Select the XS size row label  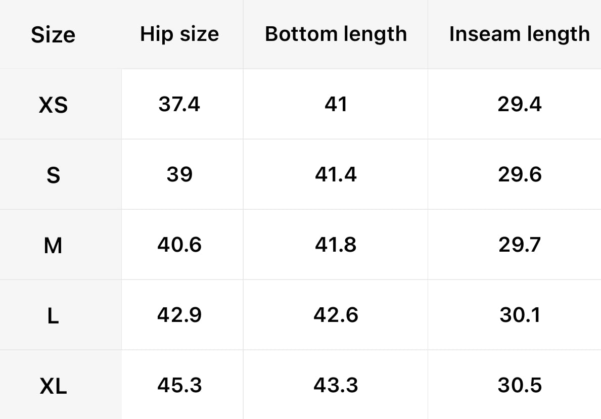click(x=53, y=105)
